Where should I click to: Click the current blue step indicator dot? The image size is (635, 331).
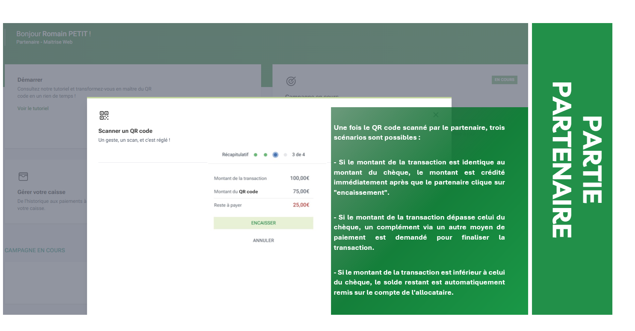pos(275,155)
